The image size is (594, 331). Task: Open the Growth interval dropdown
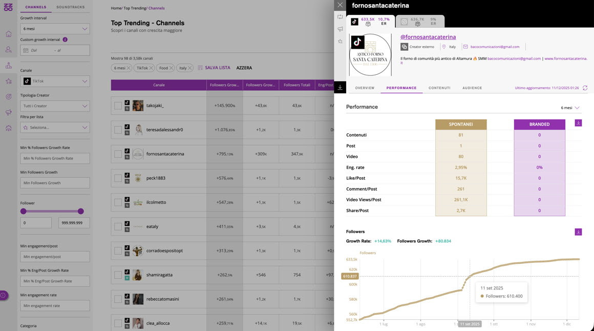pyautogui.click(x=55, y=29)
